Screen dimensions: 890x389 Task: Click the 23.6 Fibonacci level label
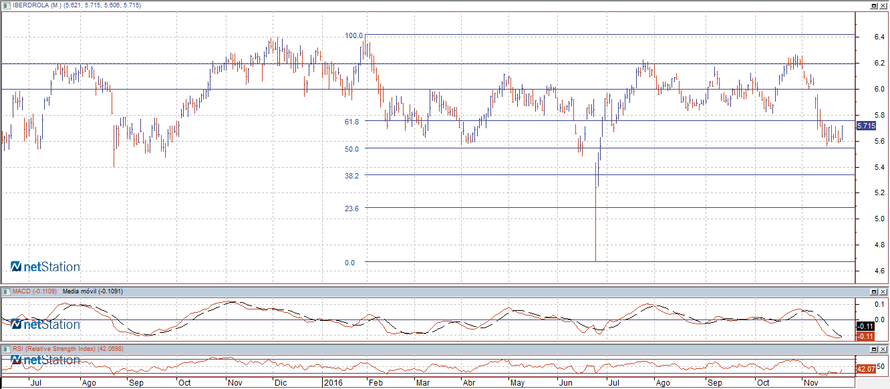point(352,209)
